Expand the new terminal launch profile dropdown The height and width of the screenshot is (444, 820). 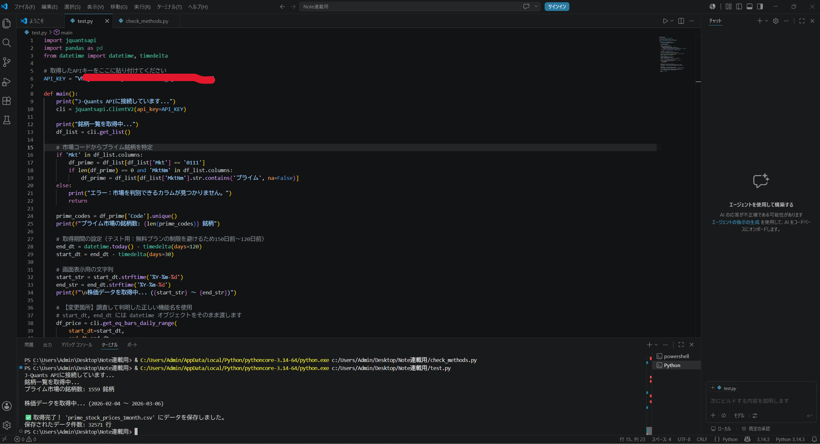[x=656, y=345]
